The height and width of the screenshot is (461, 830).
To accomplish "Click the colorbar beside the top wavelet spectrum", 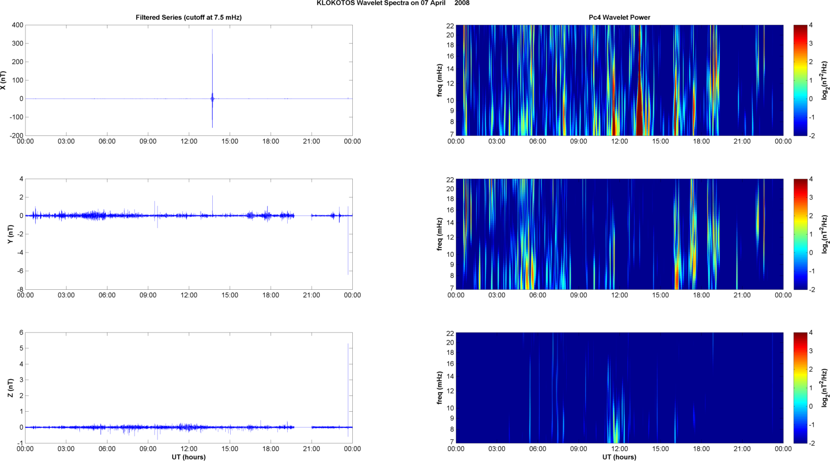I will 800,80.
